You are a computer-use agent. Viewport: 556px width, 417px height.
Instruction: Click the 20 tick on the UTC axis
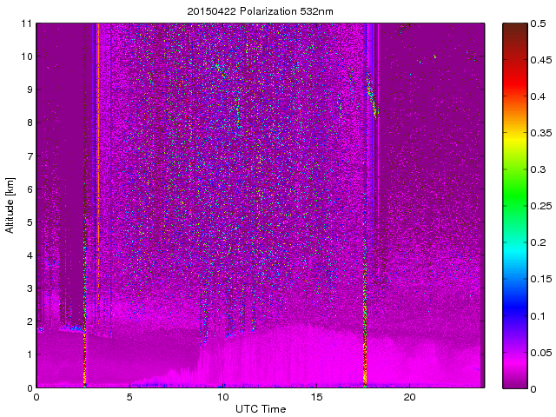pyautogui.click(x=409, y=396)
